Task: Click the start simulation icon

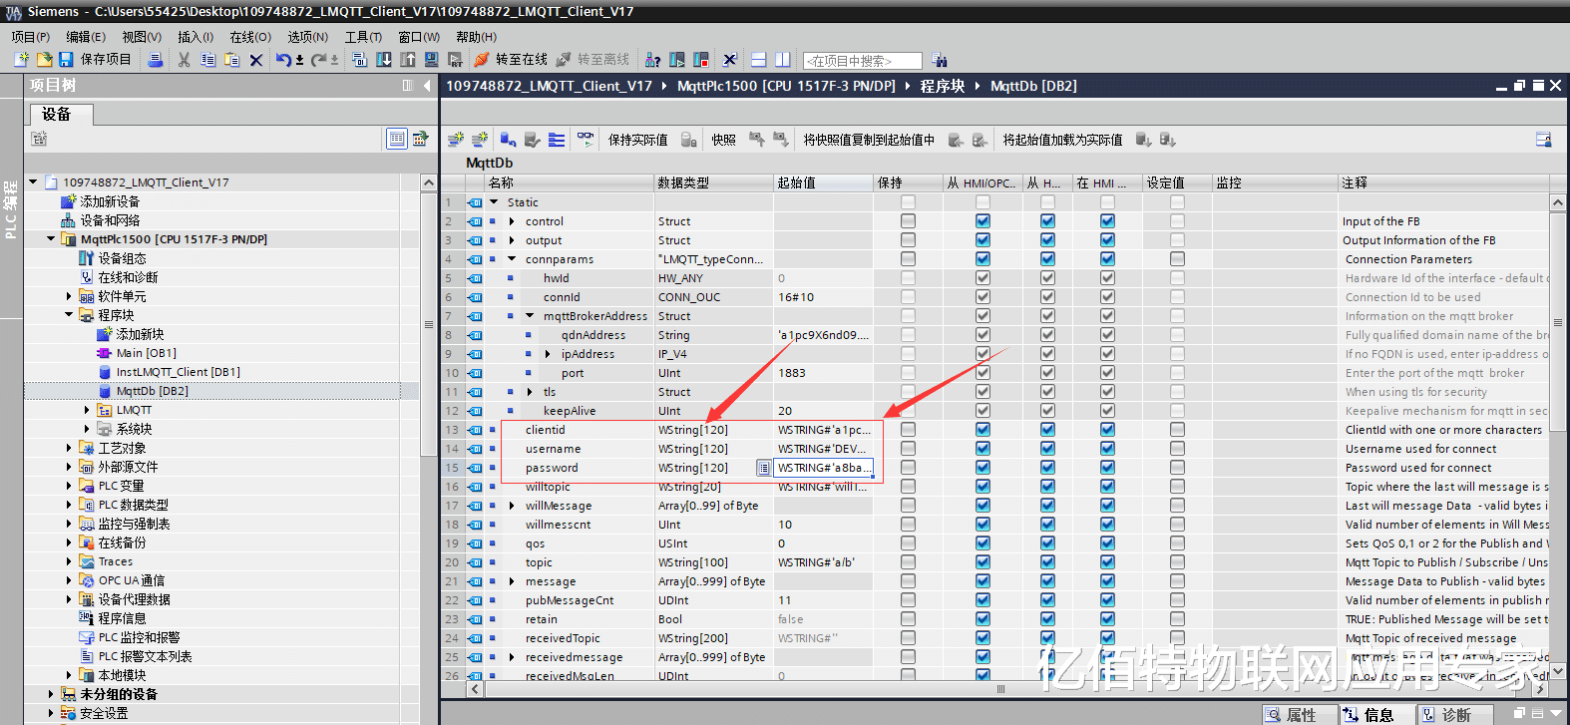Action: (431, 60)
